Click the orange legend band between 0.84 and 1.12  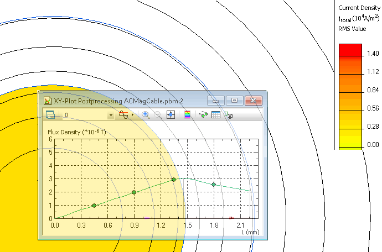(x=350, y=83)
